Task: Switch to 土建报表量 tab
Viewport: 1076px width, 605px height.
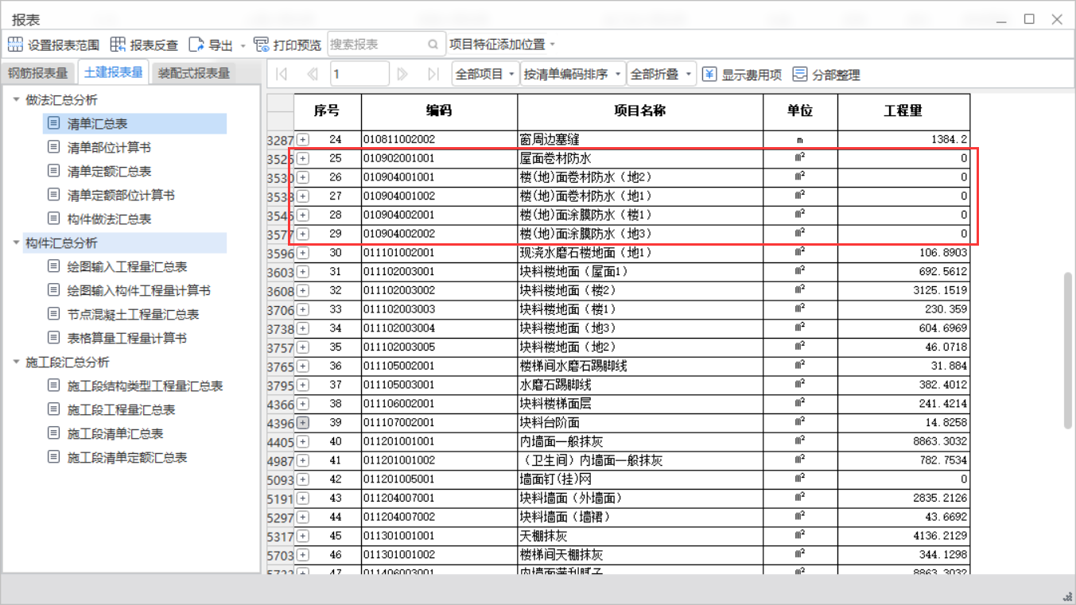Action: [114, 72]
